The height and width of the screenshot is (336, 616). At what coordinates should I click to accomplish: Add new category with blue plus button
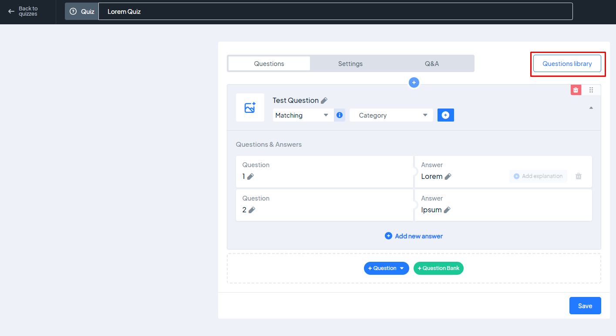coord(445,115)
